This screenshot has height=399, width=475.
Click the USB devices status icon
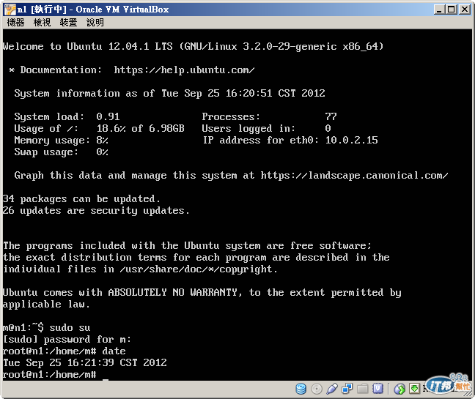pos(332,389)
